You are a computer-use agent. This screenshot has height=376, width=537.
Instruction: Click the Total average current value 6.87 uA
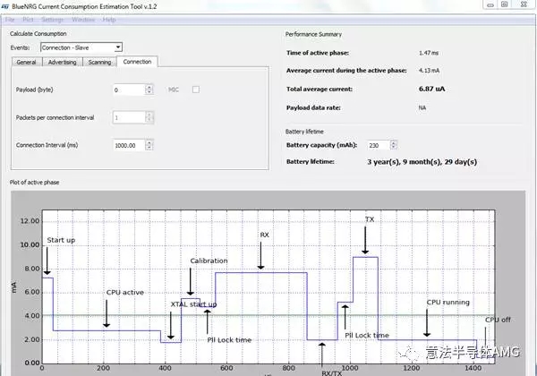coord(431,89)
